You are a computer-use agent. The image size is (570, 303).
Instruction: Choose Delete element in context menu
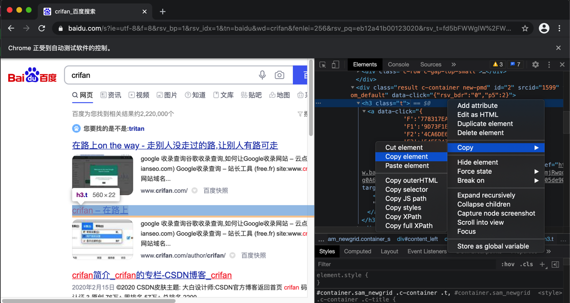496,133
